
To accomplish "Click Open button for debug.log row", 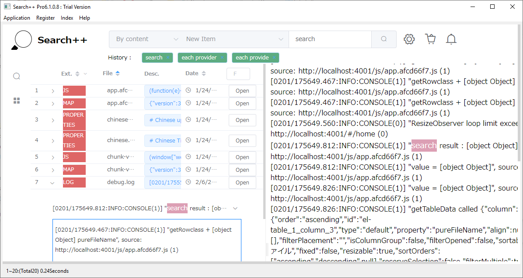I will click(x=243, y=183).
